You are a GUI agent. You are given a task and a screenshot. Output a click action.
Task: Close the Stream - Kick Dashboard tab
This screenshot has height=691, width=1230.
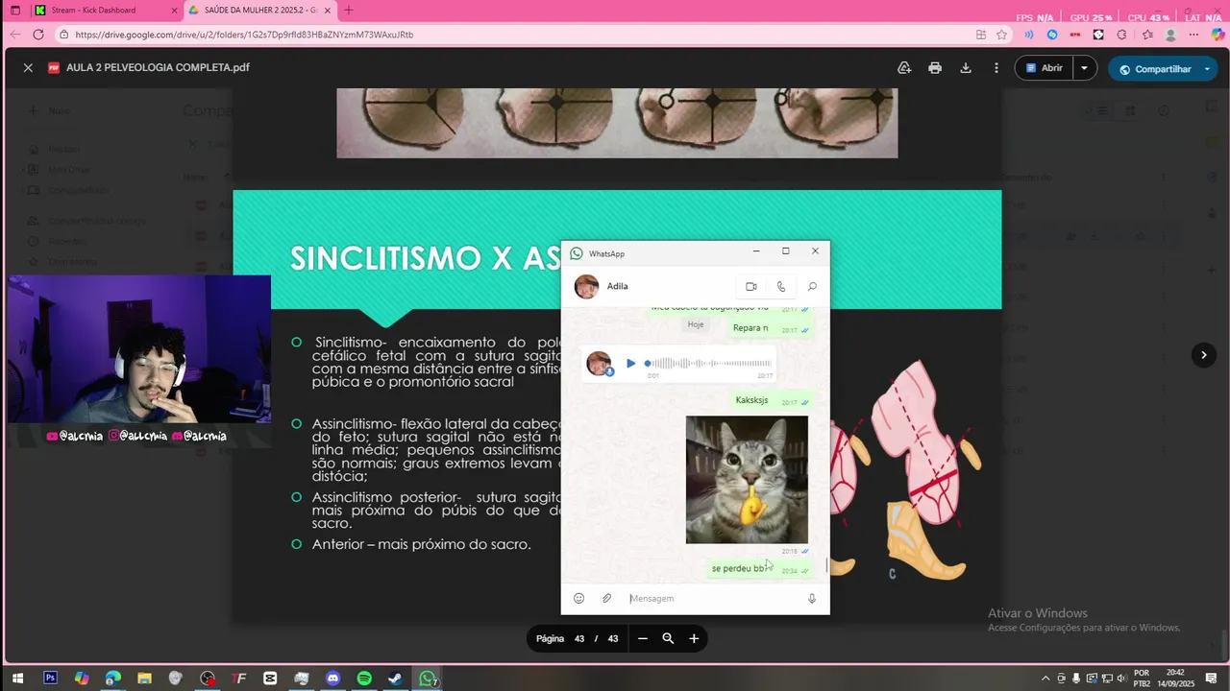[174, 10]
